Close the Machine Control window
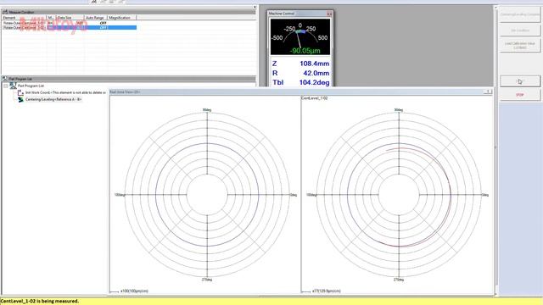 329,14
